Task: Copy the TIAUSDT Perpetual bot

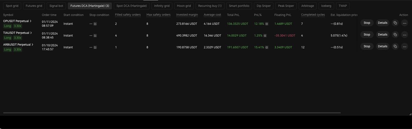Action: (395, 35)
